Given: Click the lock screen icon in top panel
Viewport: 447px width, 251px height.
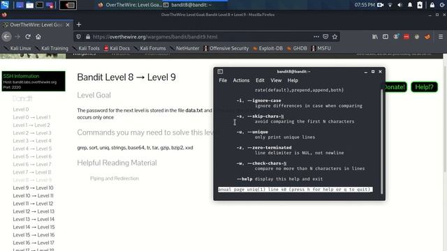Looking at the screenshot, I should pyautogui.click(x=432, y=5).
